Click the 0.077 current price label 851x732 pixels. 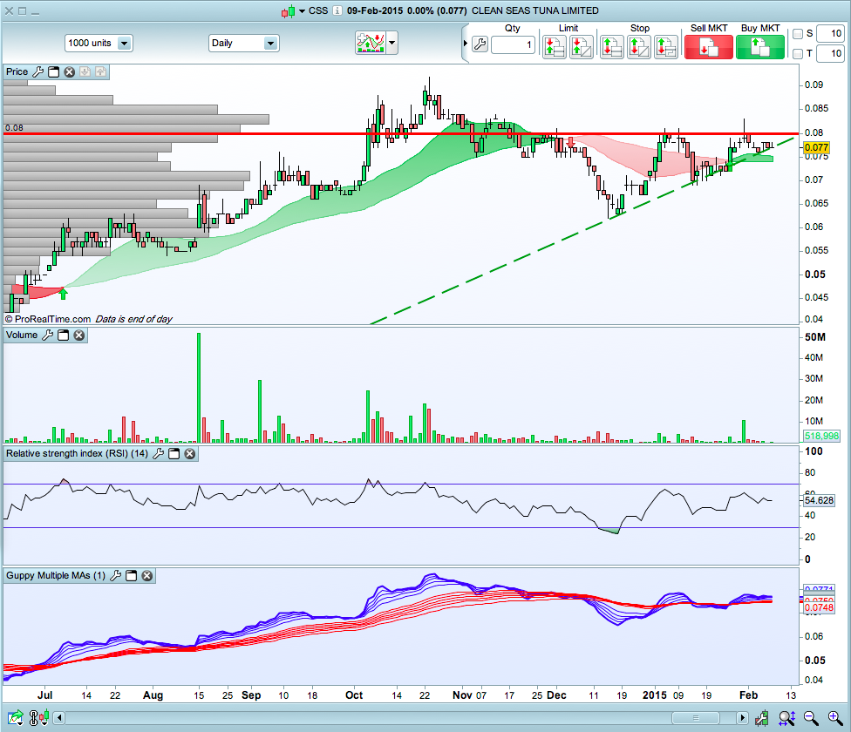(816, 147)
